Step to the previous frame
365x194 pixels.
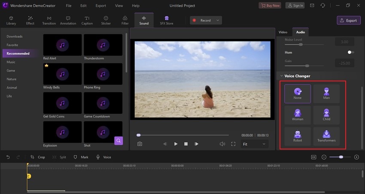coord(165,144)
